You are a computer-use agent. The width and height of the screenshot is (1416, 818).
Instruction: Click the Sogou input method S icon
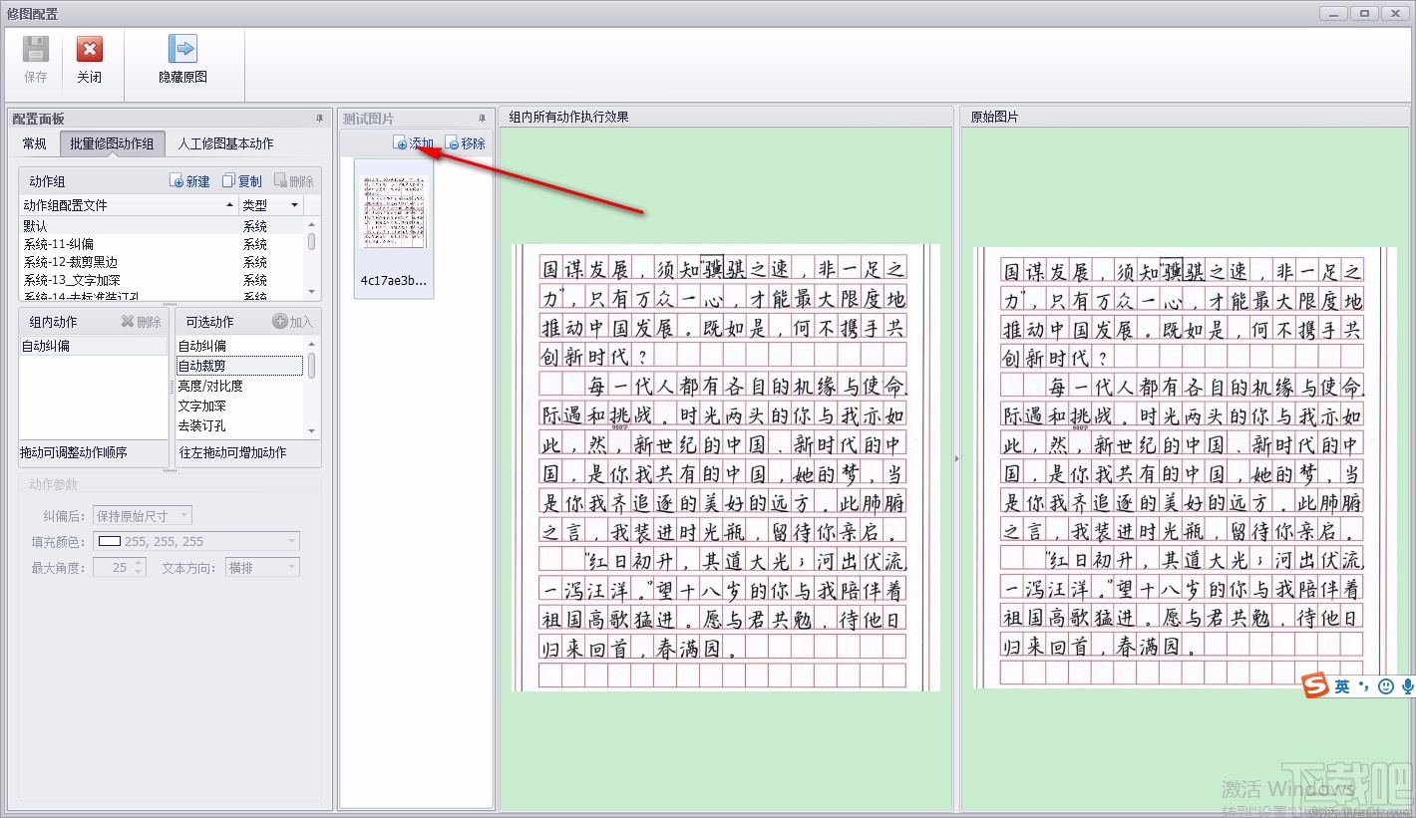pyautogui.click(x=1315, y=685)
